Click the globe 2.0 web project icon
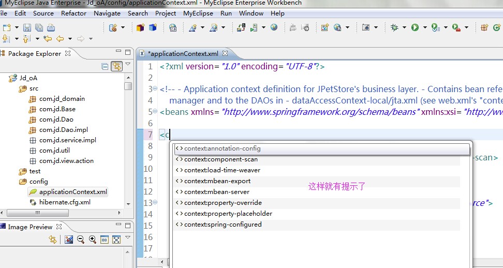Image resolution: width=503 pixels, height=268 pixels. pyautogui.click(x=173, y=27)
